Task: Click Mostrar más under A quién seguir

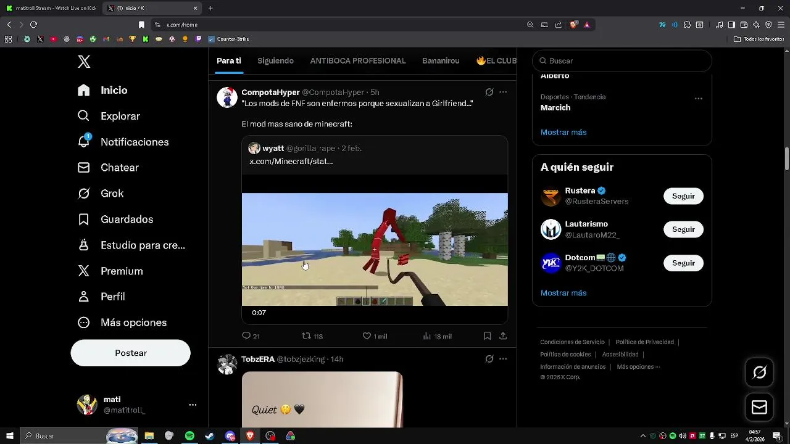Action: (563, 293)
